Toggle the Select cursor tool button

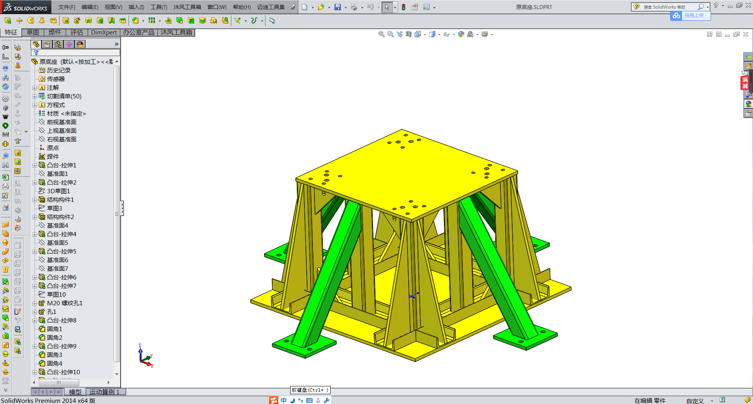tap(387, 7)
